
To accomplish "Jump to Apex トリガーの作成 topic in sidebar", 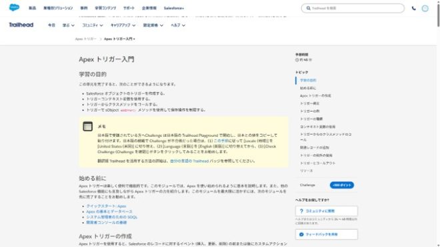I will (x=315, y=96).
